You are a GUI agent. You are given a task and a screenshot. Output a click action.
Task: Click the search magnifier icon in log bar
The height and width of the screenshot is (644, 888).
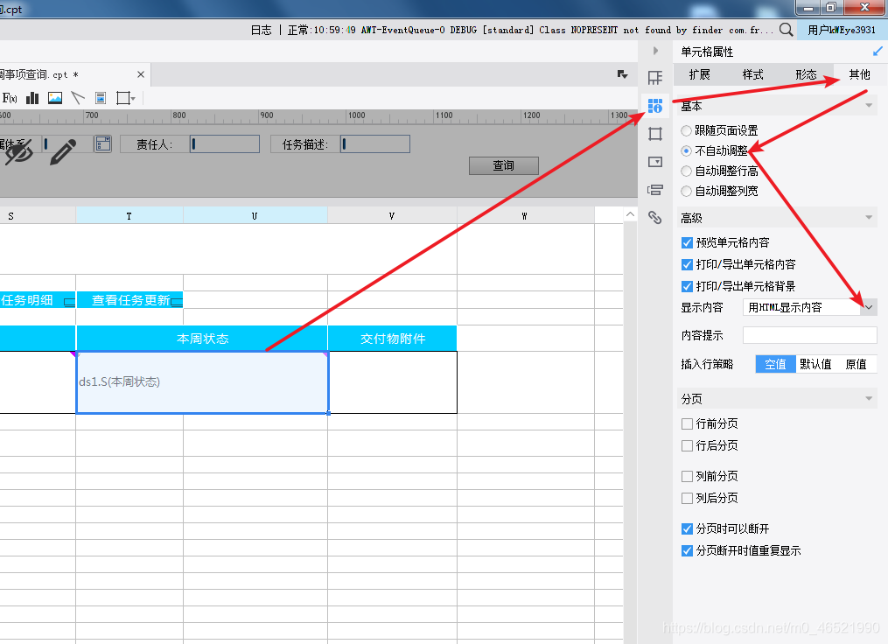click(786, 30)
